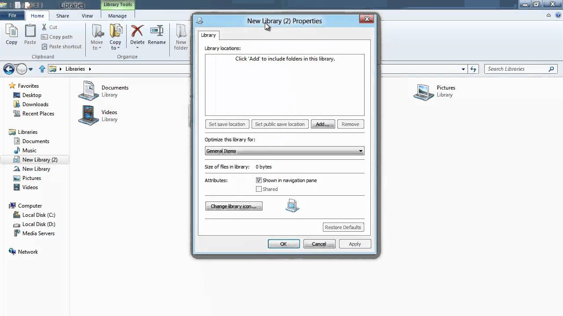This screenshot has width=563, height=316.
Task: Open the Optimize this library for dropdown
Action: click(360, 151)
